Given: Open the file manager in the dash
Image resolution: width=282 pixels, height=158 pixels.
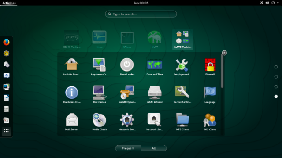Looking at the screenshot, I should (6, 109).
